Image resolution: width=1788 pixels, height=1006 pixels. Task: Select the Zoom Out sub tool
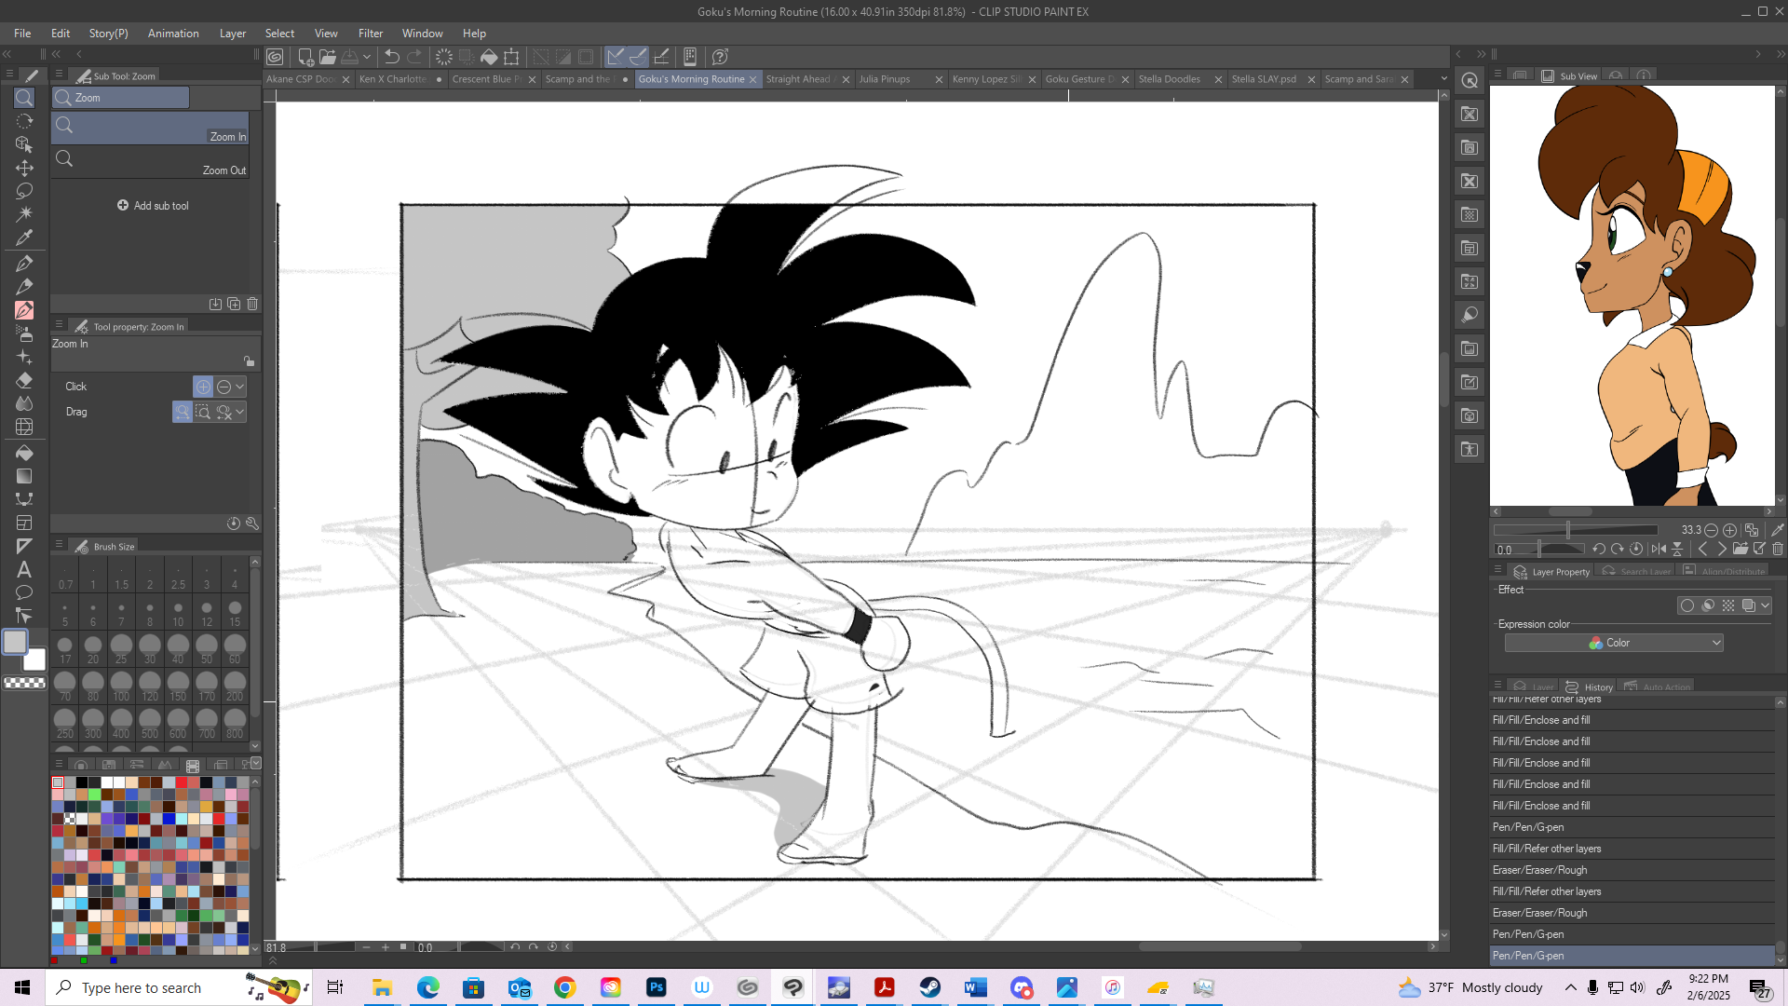151,162
